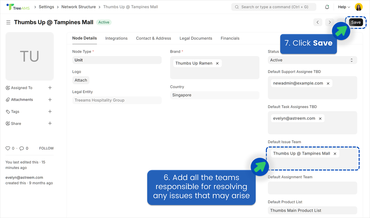The height and width of the screenshot is (218, 370).
Task: Click the comments bubble icon
Action: click(x=21, y=148)
